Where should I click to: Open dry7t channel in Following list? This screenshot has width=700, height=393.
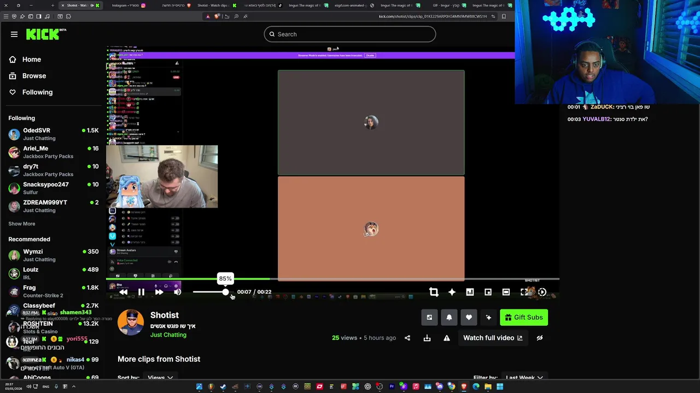(x=53, y=170)
